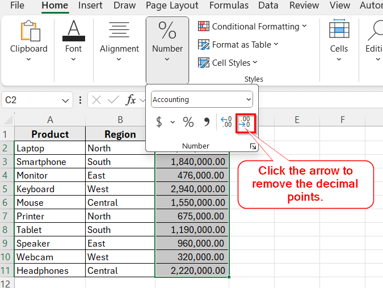Click the formula bar options dots

pyautogui.click(x=80, y=100)
